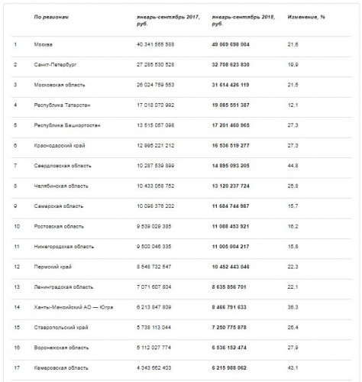The width and height of the screenshot is (362, 382).
Task: Click the Свердловская область change value 44,8
Action: pyautogui.click(x=293, y=166)
